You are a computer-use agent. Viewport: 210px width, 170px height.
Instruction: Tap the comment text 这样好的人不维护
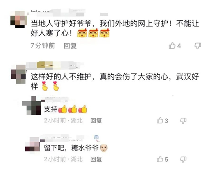click(61, 77)
